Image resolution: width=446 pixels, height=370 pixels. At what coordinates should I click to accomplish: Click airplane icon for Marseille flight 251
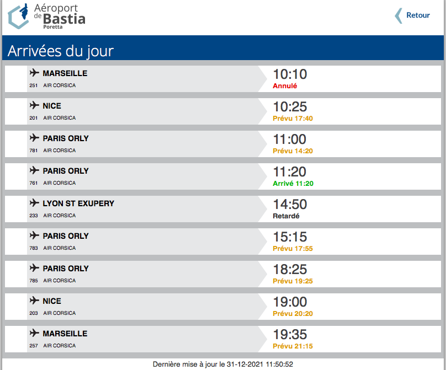pyautogui.click(x=34, y=73)
